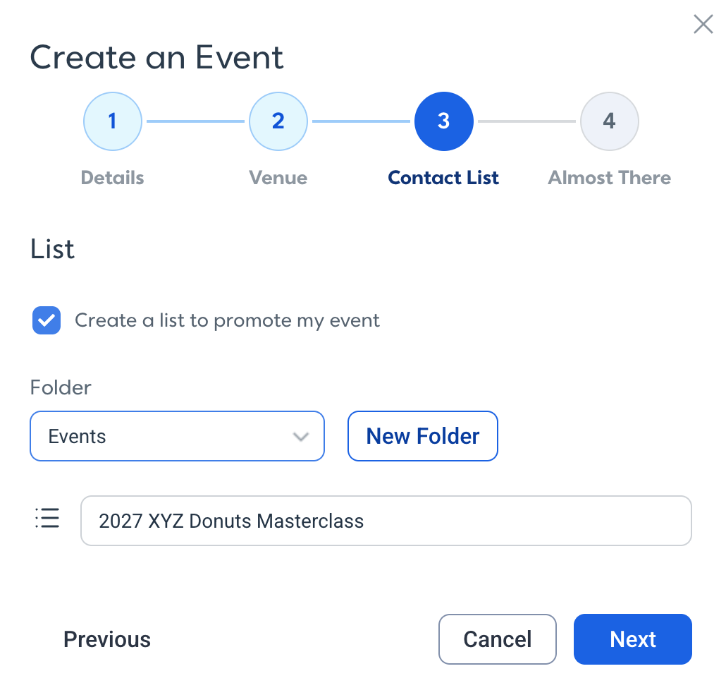Go to step 2 circle
Image resolution: width=726 pixels, height=683 pixels.
click(x=278, y=121)
